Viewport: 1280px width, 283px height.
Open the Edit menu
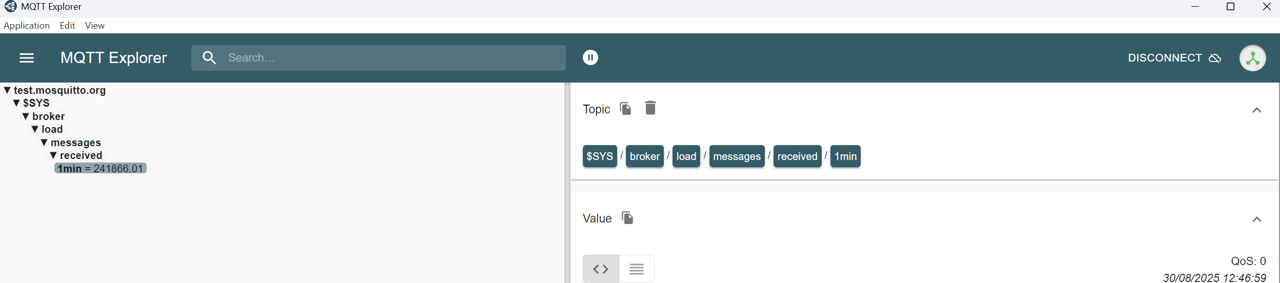coord(67,26)
